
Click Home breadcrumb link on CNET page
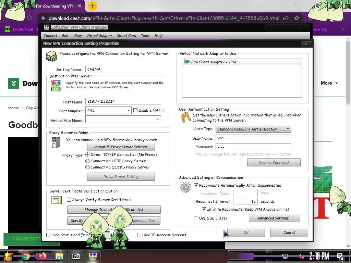tap(14, 108)
